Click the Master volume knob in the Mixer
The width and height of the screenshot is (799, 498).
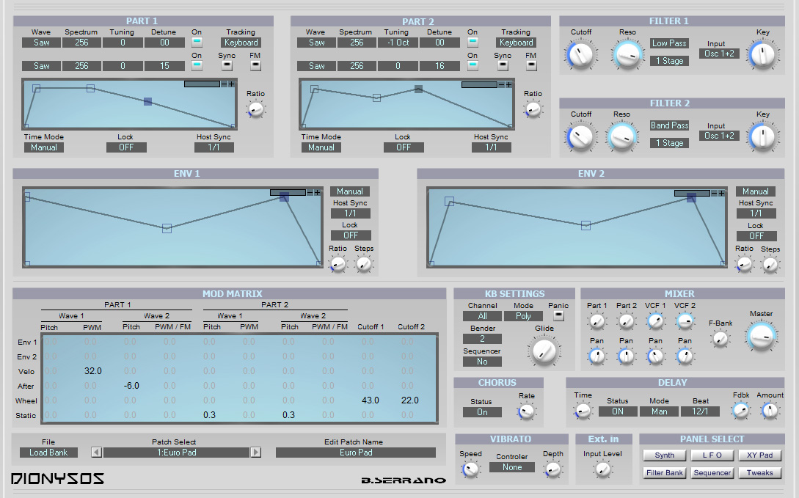coord(762,336)
